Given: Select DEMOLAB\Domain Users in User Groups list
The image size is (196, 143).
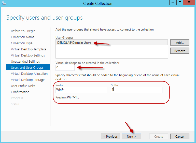Looking at the screenshot, I should click(x=74, y=43).
